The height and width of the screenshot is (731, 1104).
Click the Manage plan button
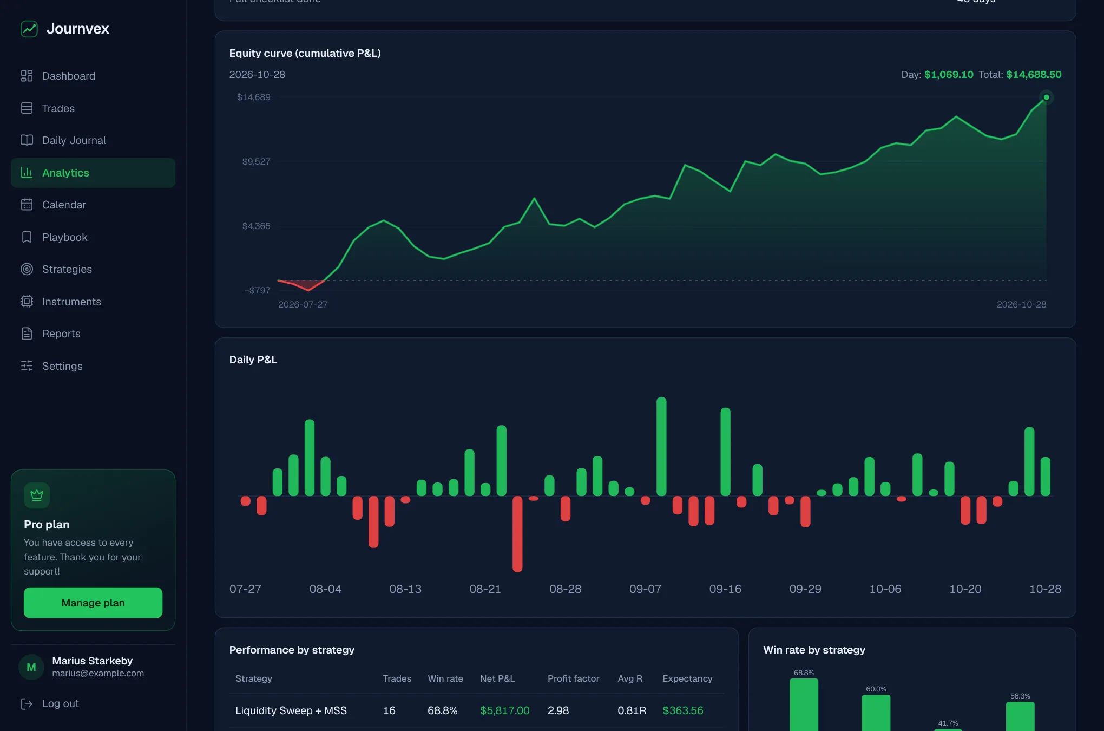click(x=93, y=603)
